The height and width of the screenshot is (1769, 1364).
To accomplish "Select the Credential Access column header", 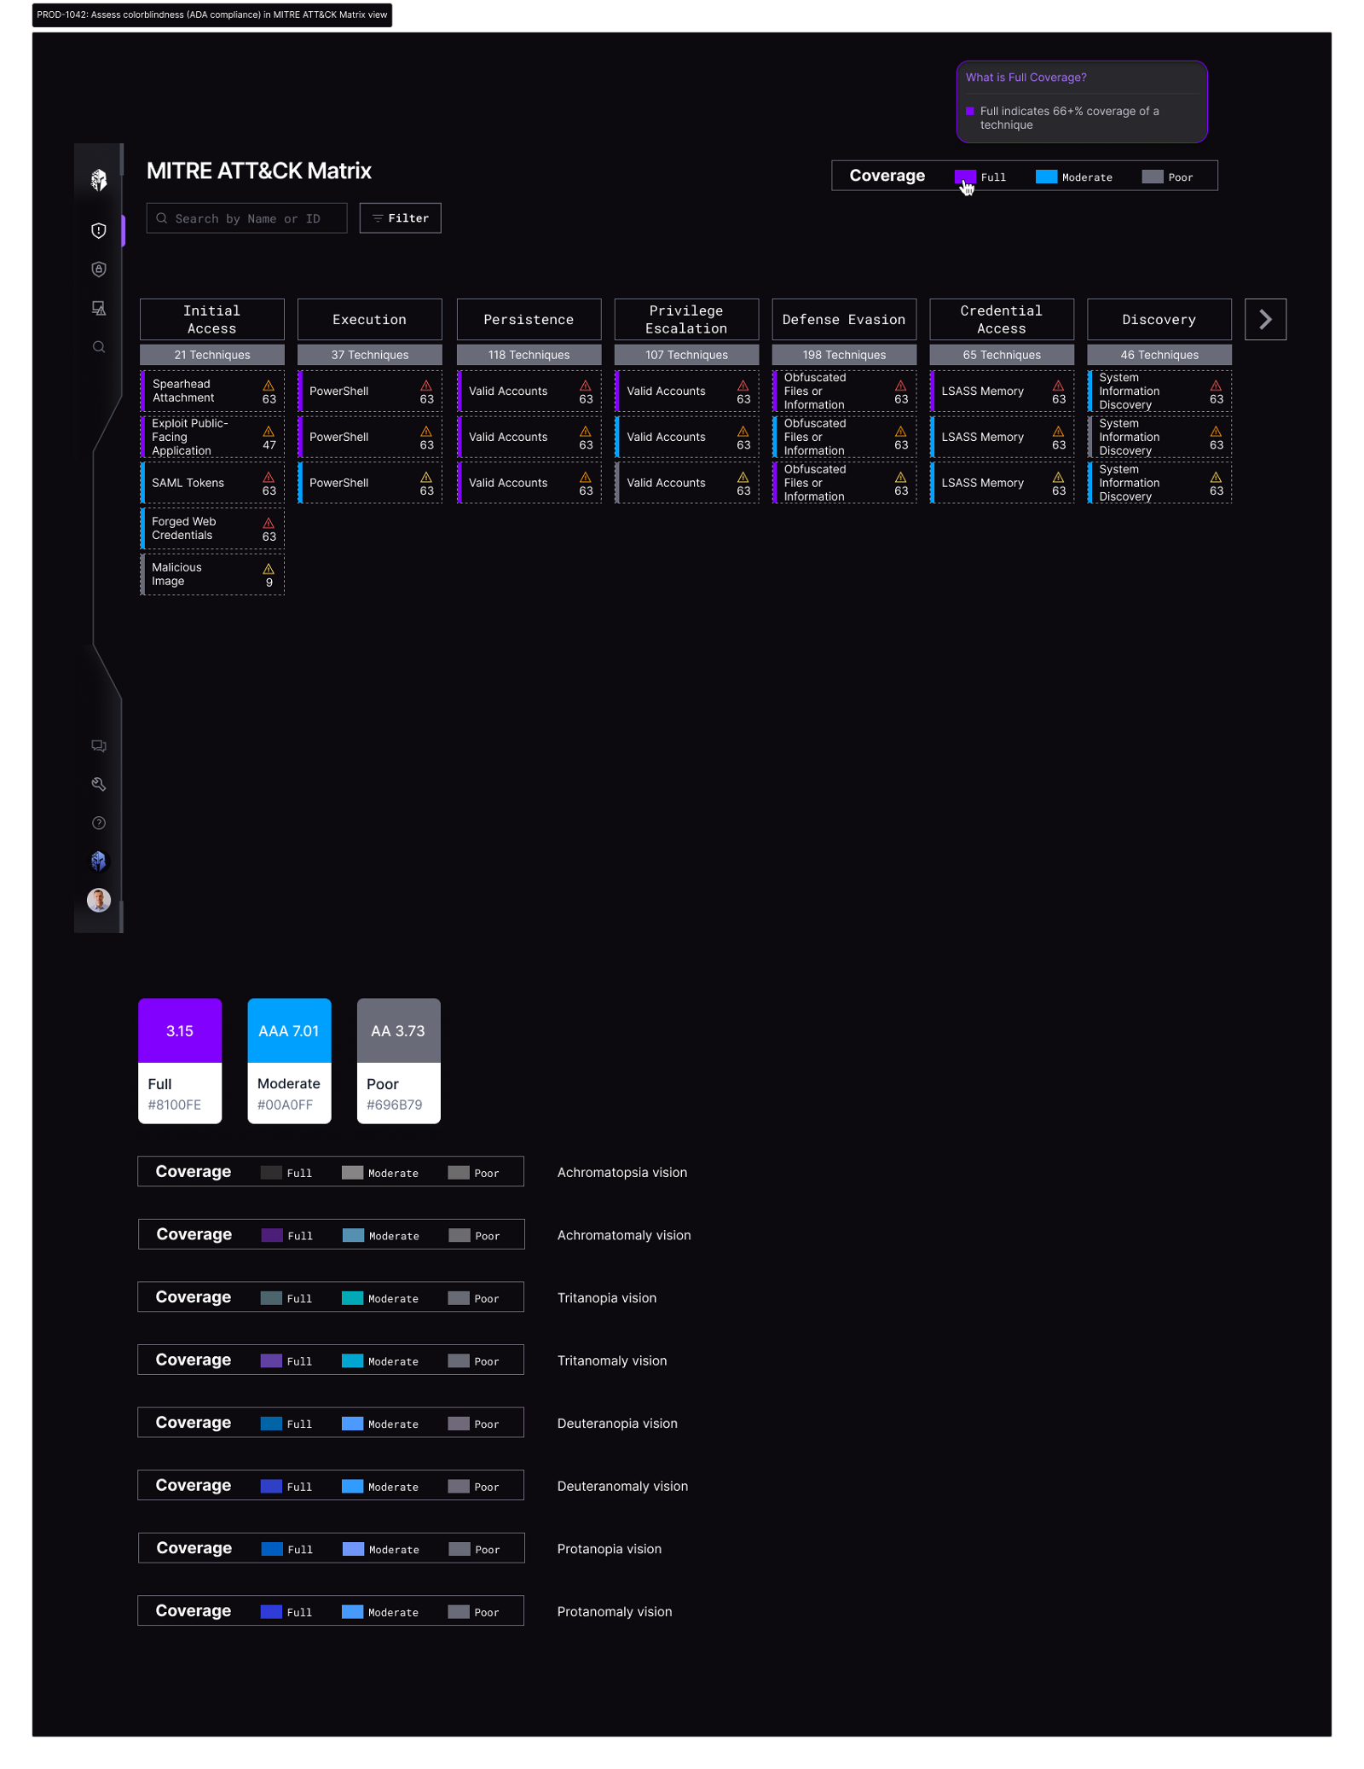I will pyautogui.click(x=1002, y=320).
